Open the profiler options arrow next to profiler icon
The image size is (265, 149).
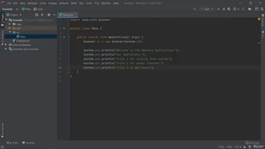click(x=238, y=9)
